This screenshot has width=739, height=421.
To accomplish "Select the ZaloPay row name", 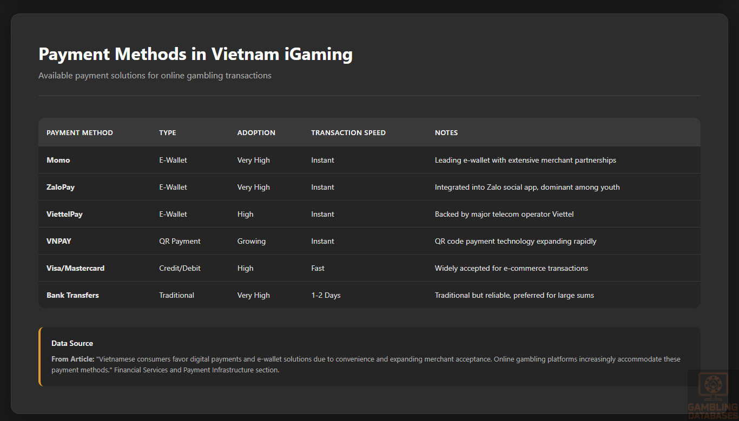I will [61, 188].
